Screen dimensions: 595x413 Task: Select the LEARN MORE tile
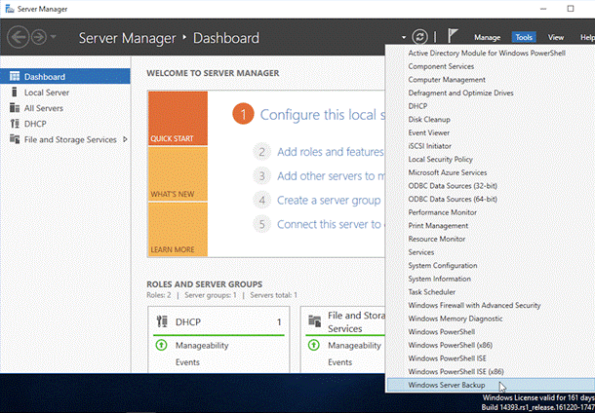click(x=178, y=229)
